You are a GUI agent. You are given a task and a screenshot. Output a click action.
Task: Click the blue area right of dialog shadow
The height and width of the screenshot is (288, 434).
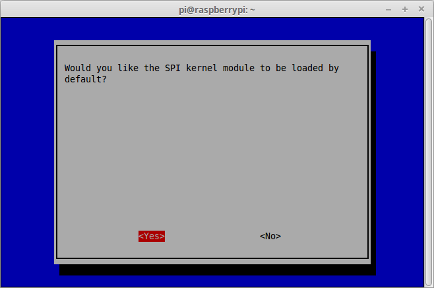(400, 152)
